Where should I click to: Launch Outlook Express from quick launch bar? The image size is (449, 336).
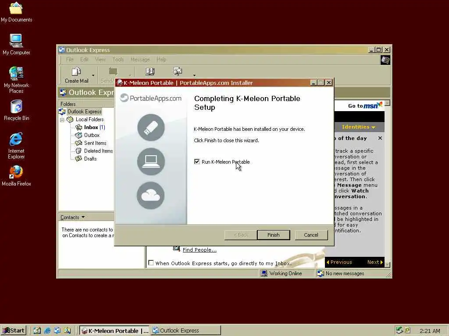pos(57,331)
